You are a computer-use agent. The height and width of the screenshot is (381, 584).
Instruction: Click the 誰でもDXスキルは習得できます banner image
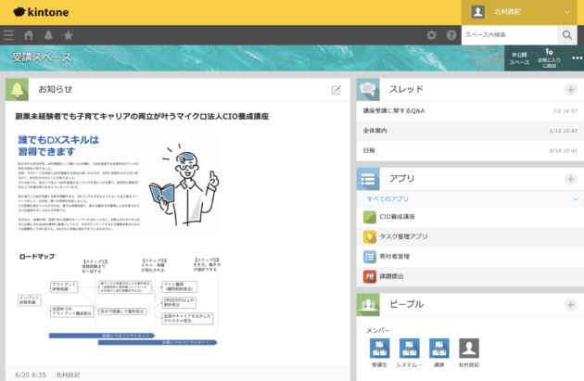tap(119, 184)
